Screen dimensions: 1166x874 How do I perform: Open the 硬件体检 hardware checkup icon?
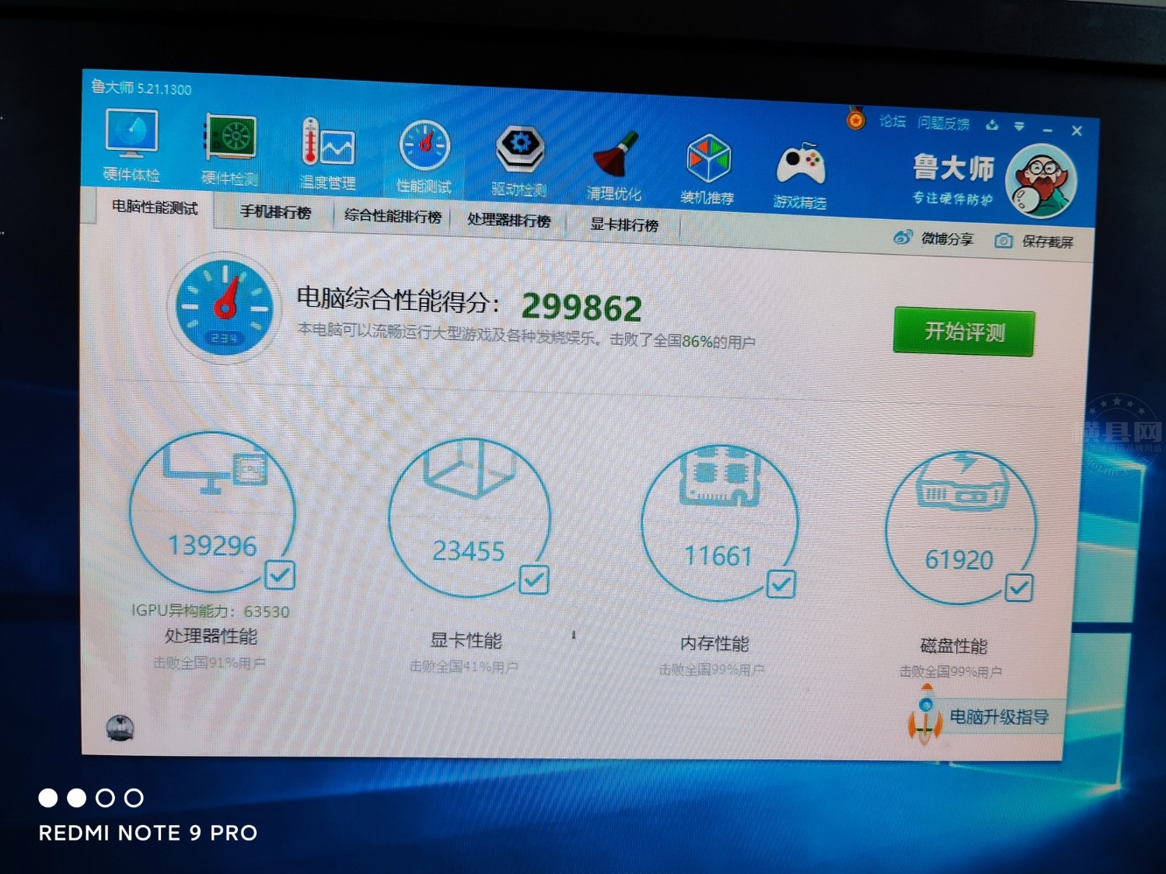(x=131, y=144)
